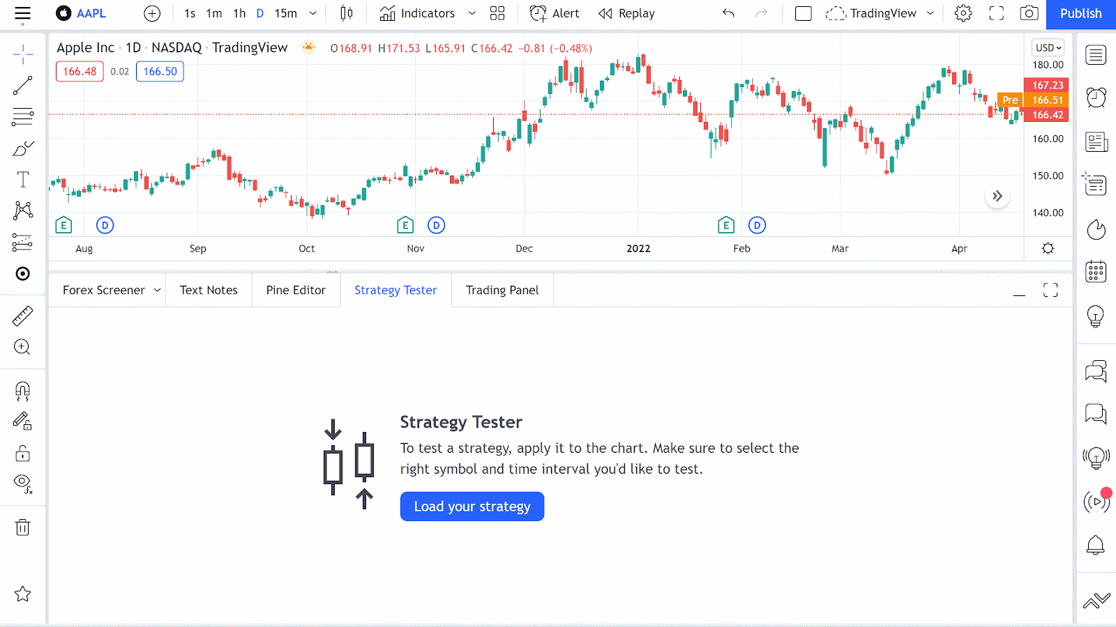The image size is (1116, 627).
Task: Redo the chart action
Action: coord(762,13)
